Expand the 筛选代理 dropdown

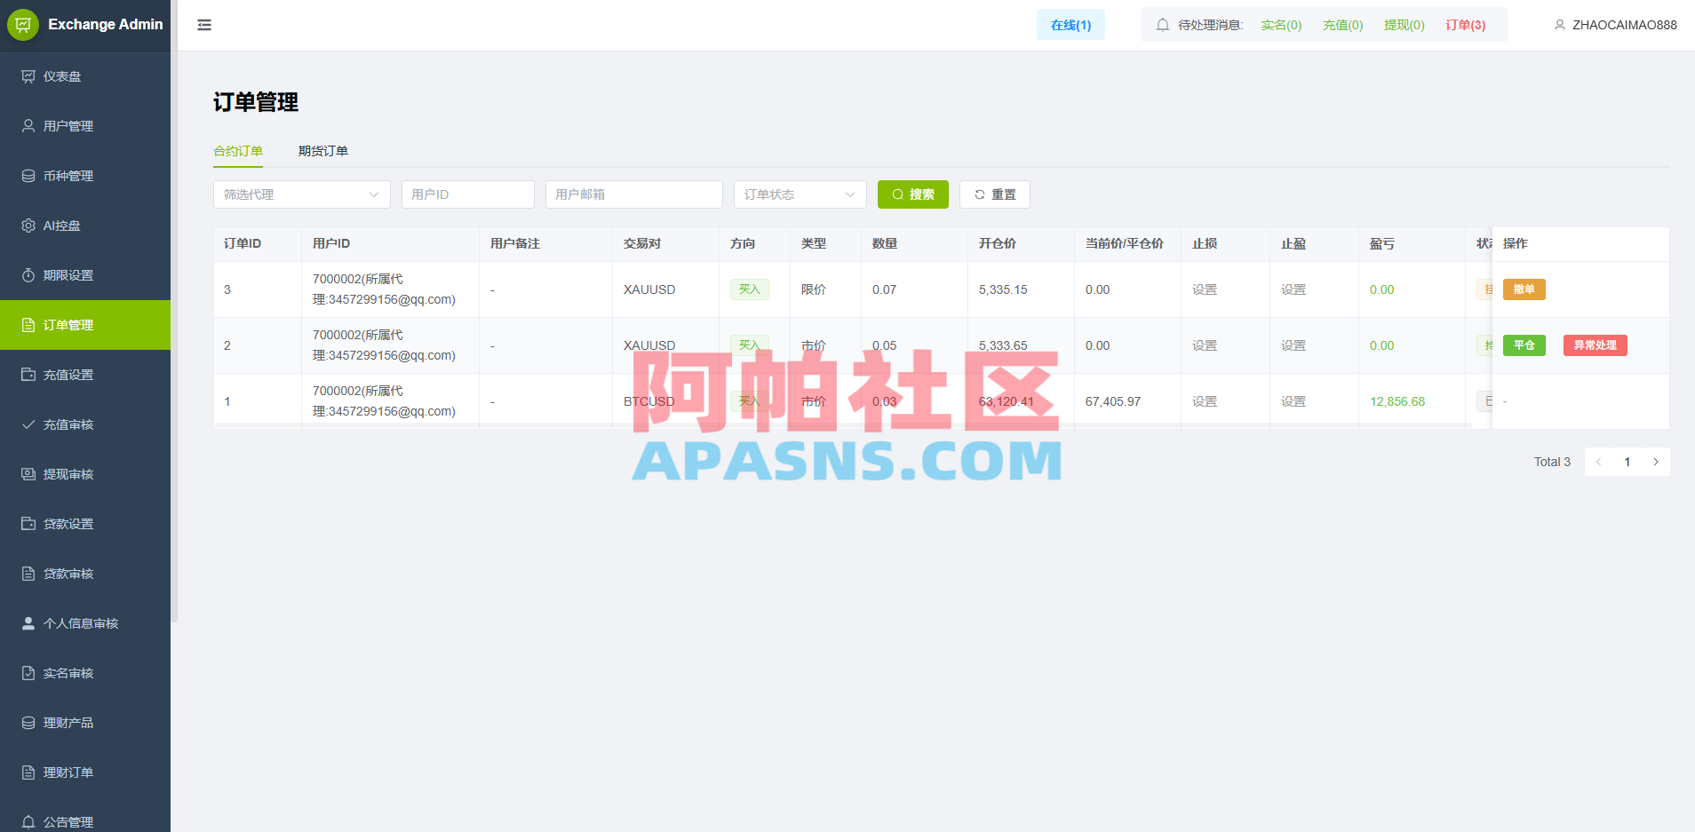302,194
